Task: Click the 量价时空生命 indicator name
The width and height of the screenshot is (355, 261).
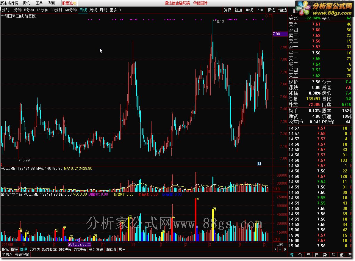Action: pos(12,194)
